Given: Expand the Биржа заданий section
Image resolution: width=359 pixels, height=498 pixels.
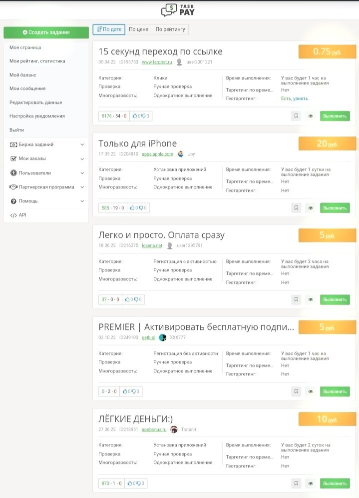Looking at the screenshot, I should pos(82,144).
